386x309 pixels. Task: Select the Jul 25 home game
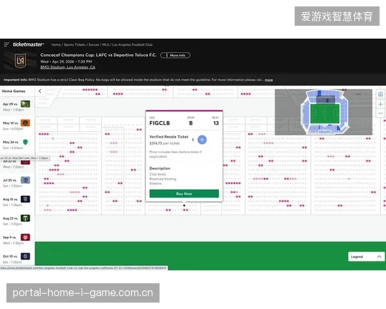point(17,183)
